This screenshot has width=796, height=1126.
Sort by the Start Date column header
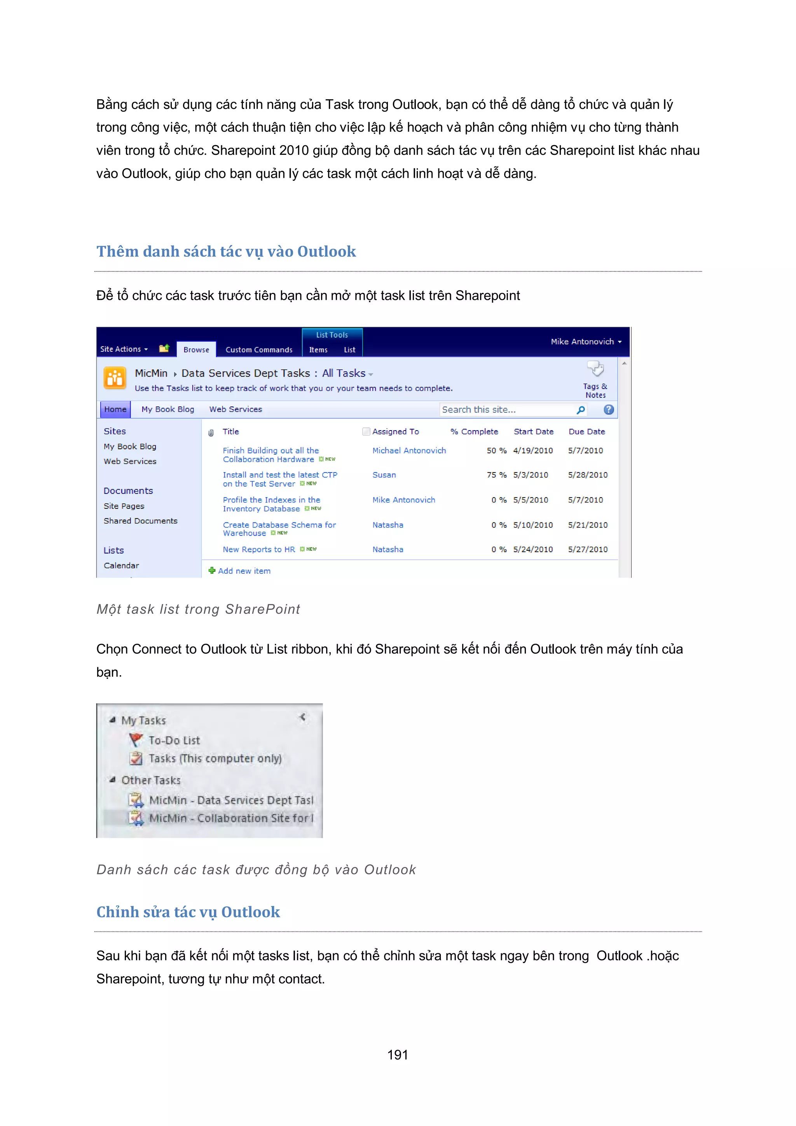click(x=533, y=432)
